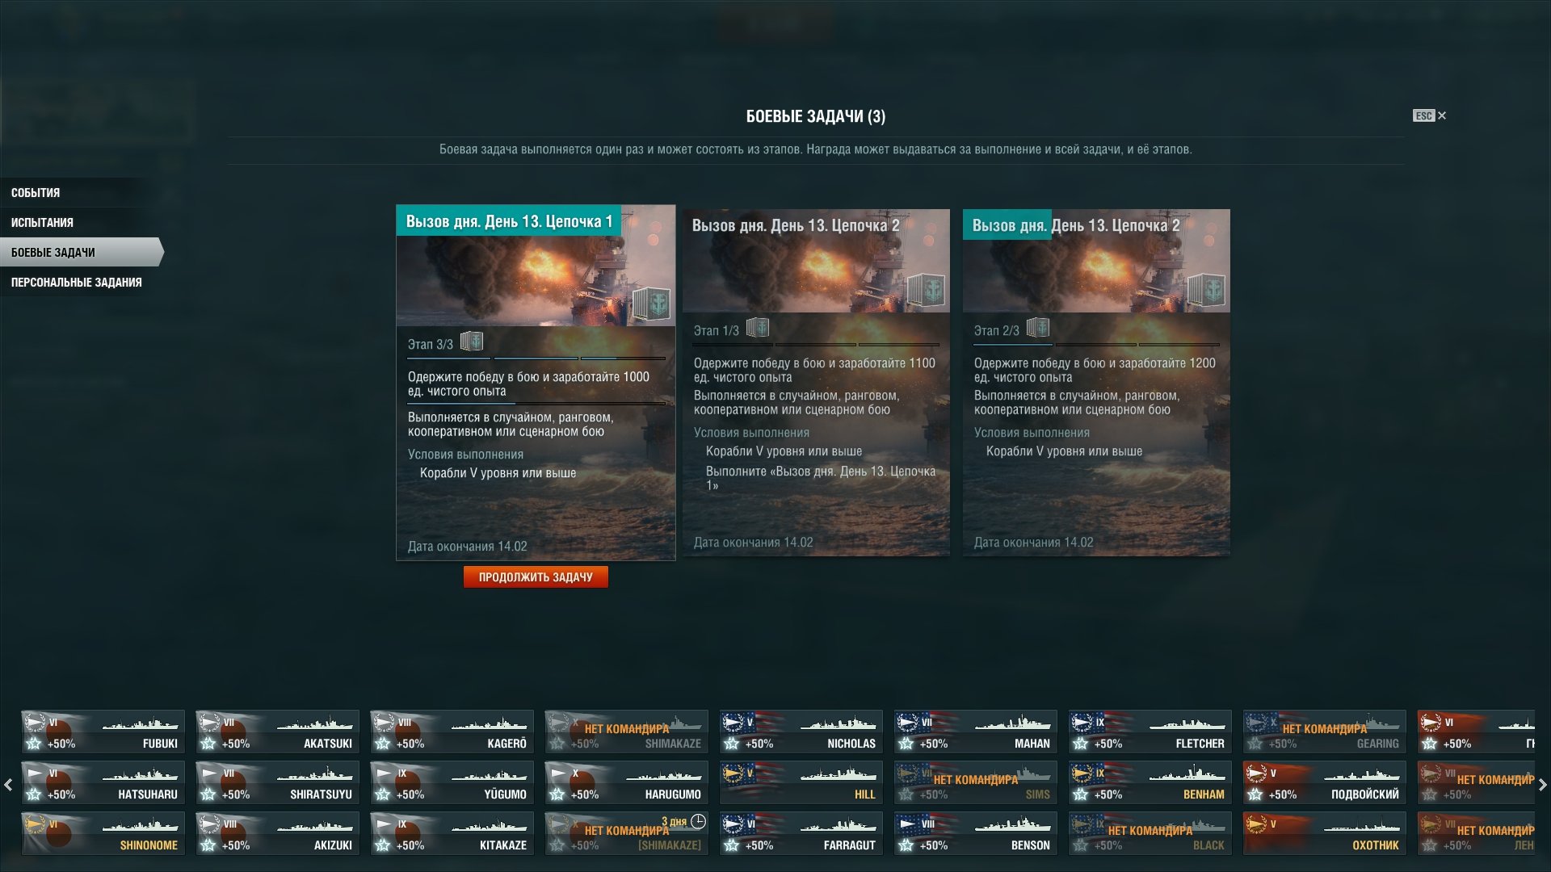Screen dimensions: 1551x872
Task: Click the container icon next to Этап 1/3
Action: (x=758, y=328)
